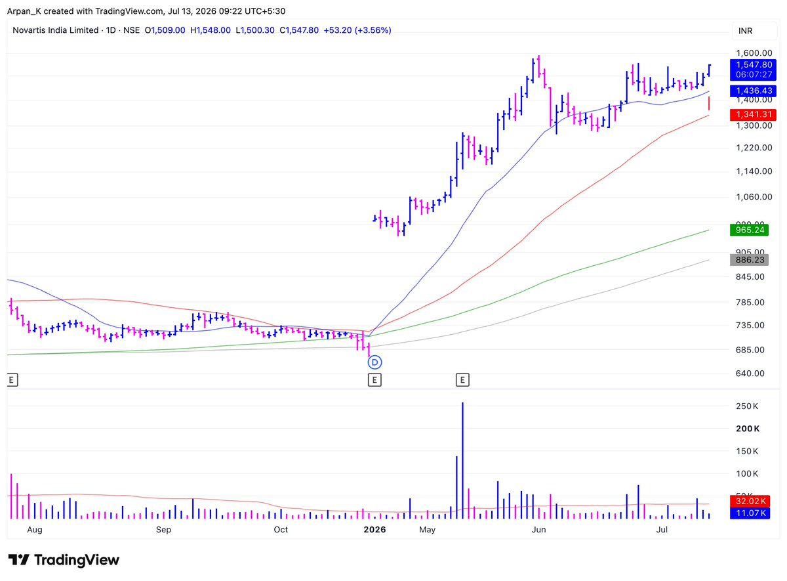Click the volume value label 11.07 K

click(x=751, y=513)
